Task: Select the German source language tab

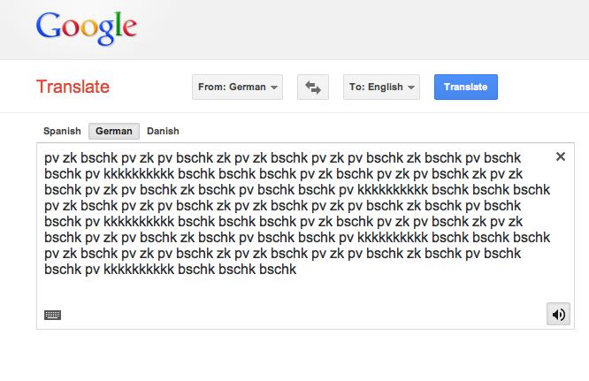Action: coord(114,131)
